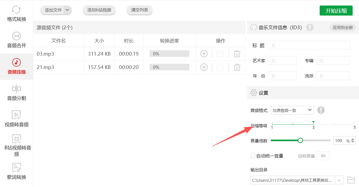Click 应用到全部 button
The height and width of the screenshot is (187, 359).
point(343,27)
